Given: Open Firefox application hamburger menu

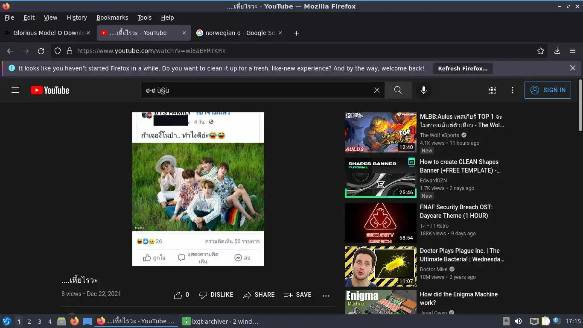Looking at the screenshot, I should [573, 51].
